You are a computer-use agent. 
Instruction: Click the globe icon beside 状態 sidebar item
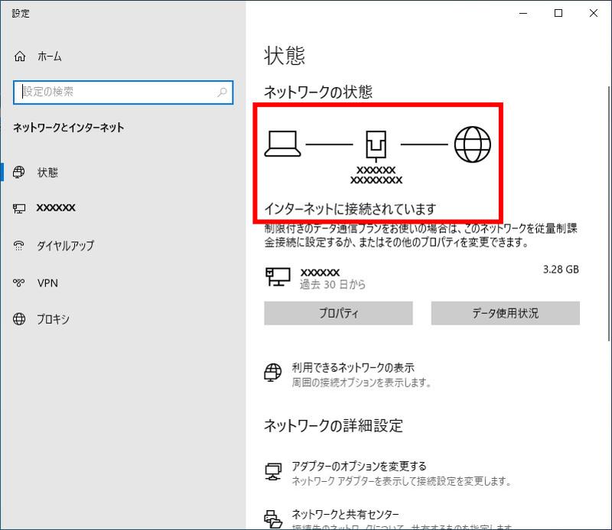18,172
